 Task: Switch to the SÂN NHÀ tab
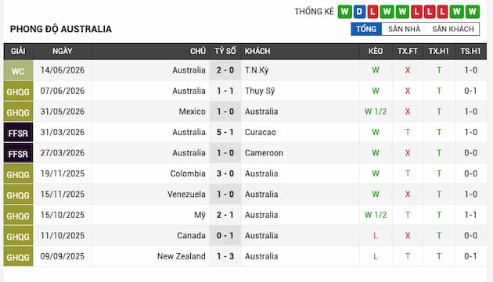404,29
